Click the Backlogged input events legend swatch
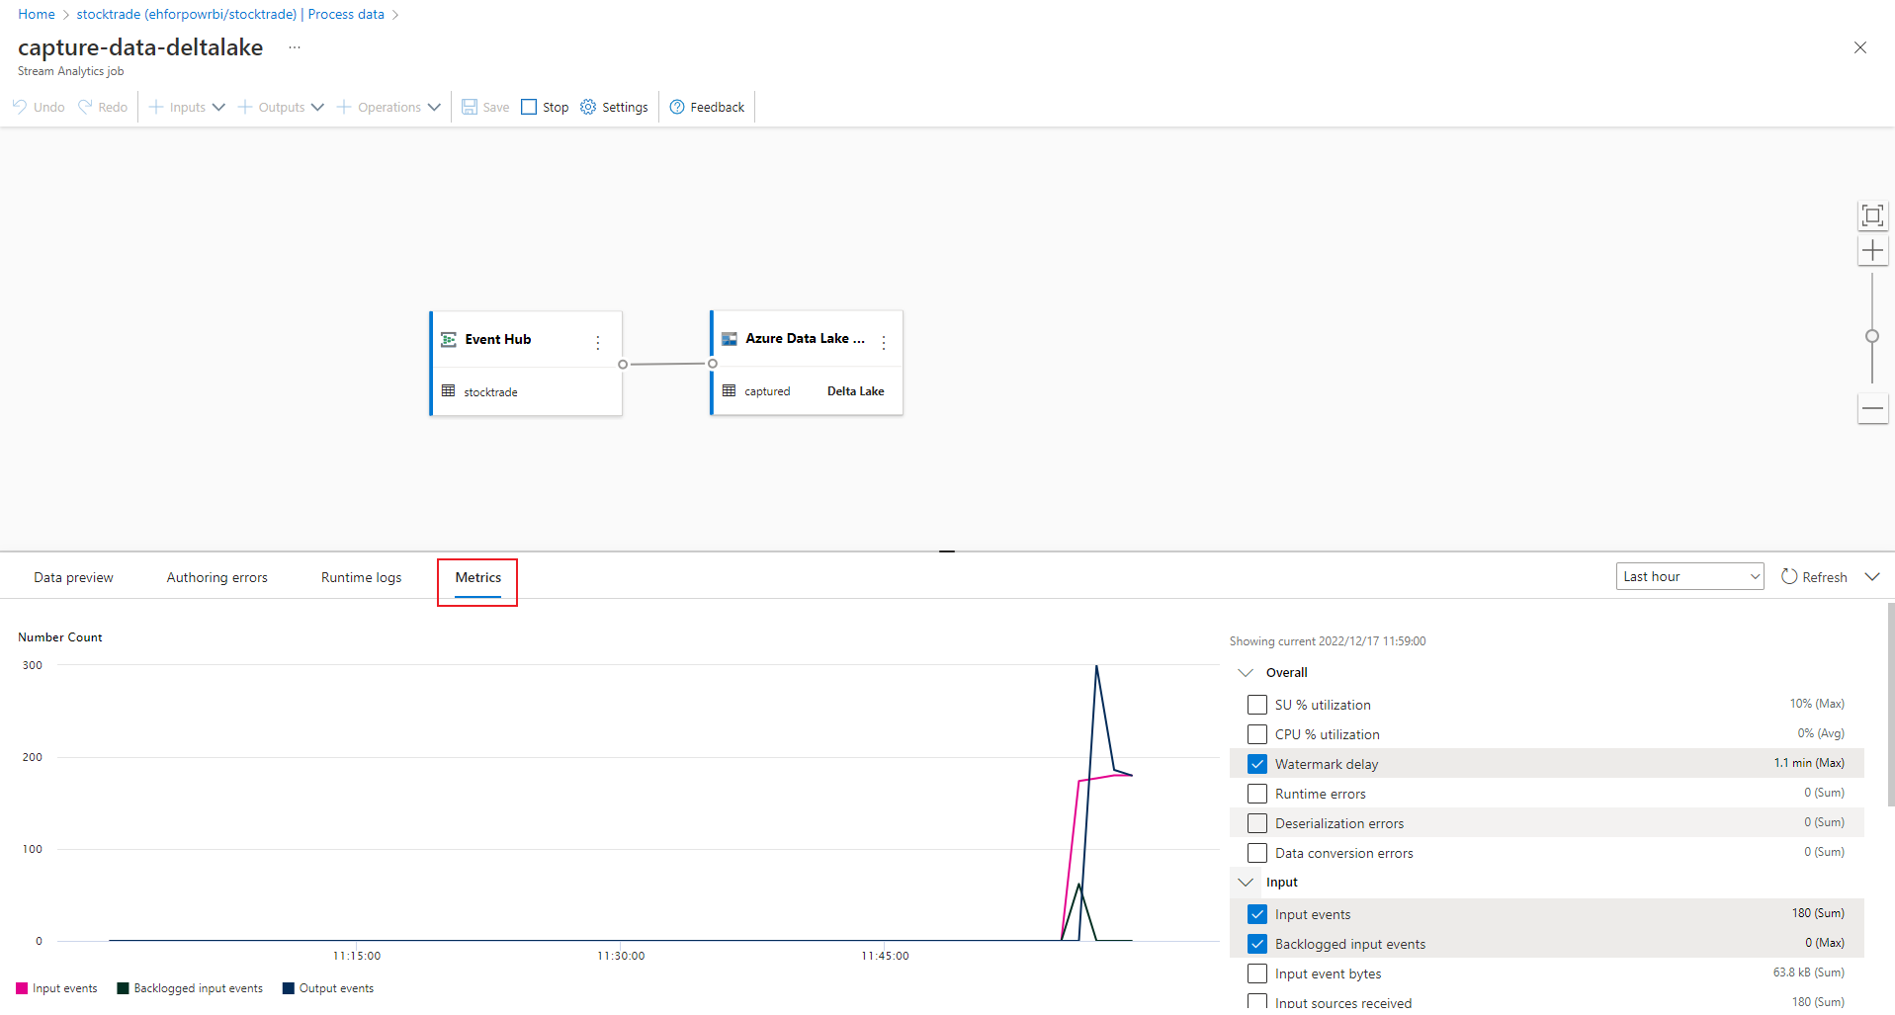This screenshot has width=1895, height=1015. (x=123, y=988)
